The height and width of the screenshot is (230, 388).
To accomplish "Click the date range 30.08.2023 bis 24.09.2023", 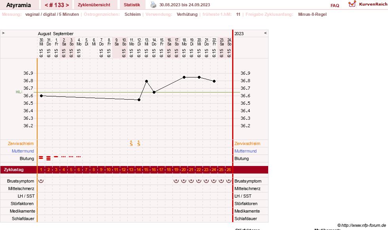I will tap(185, 5).
